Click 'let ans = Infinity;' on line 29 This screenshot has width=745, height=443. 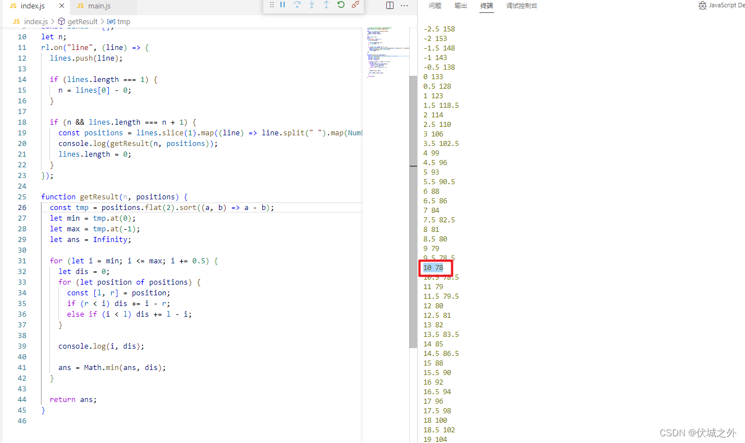(x=90, y=239)
